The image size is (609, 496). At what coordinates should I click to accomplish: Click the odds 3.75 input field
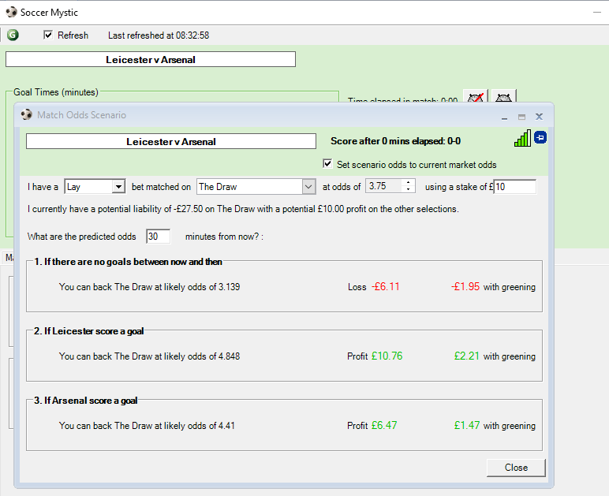(x=383, y=187)
